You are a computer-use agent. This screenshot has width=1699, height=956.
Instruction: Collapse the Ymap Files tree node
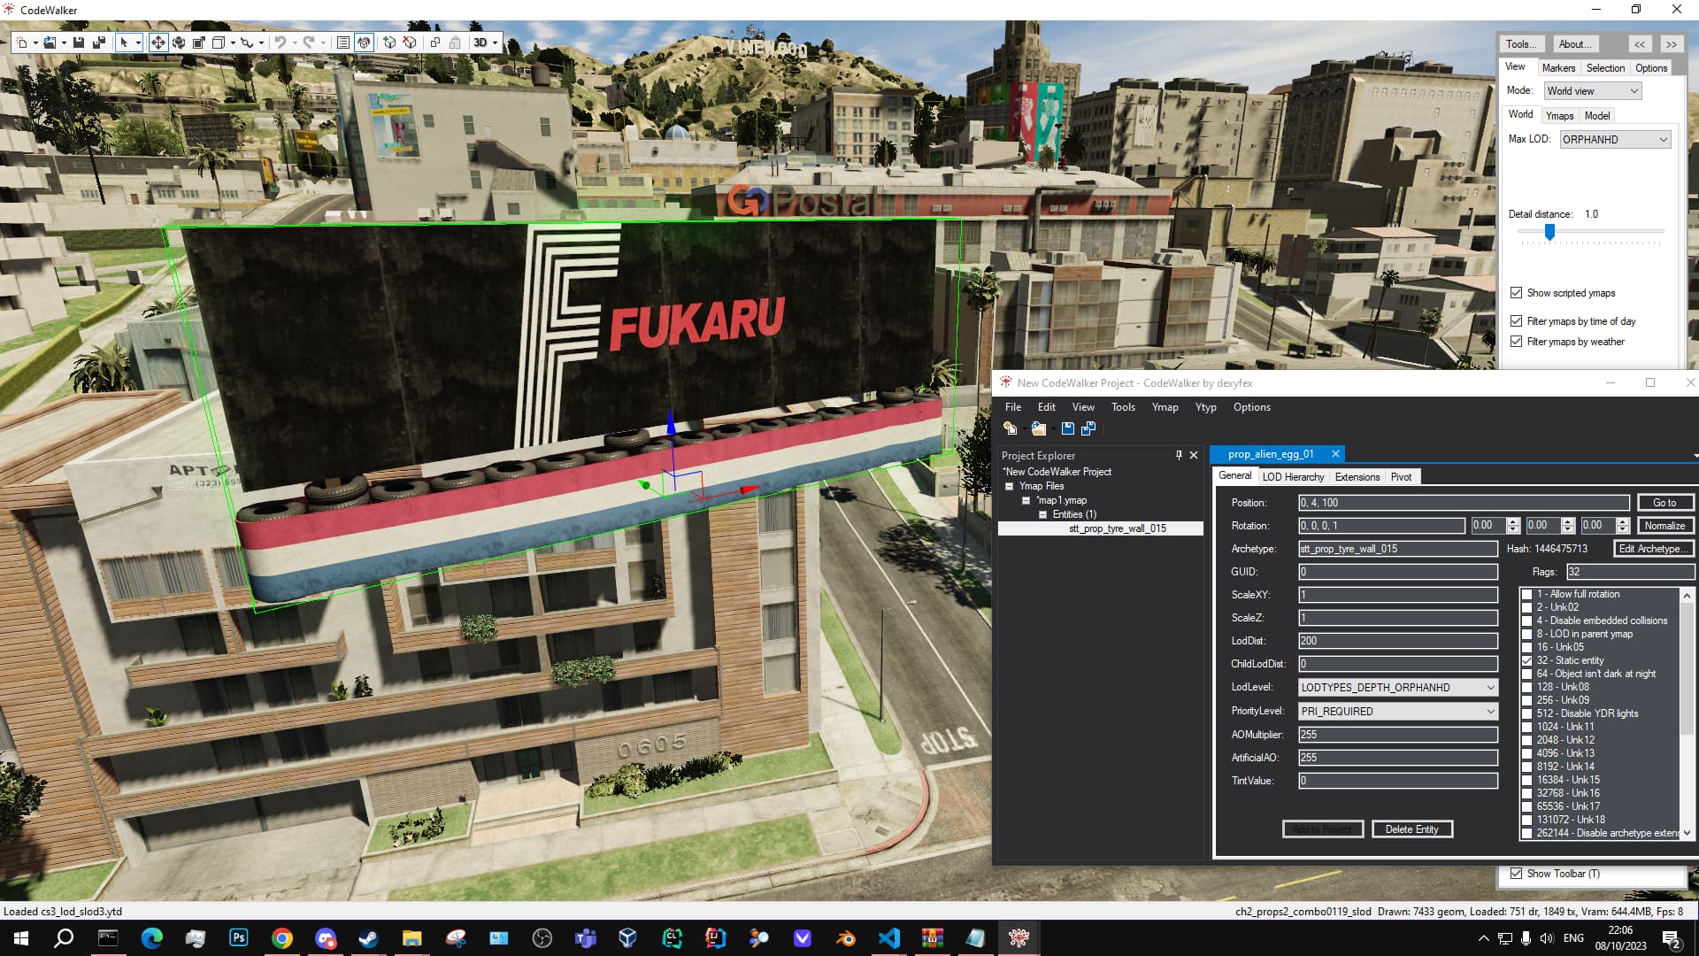click(1009, 486)
